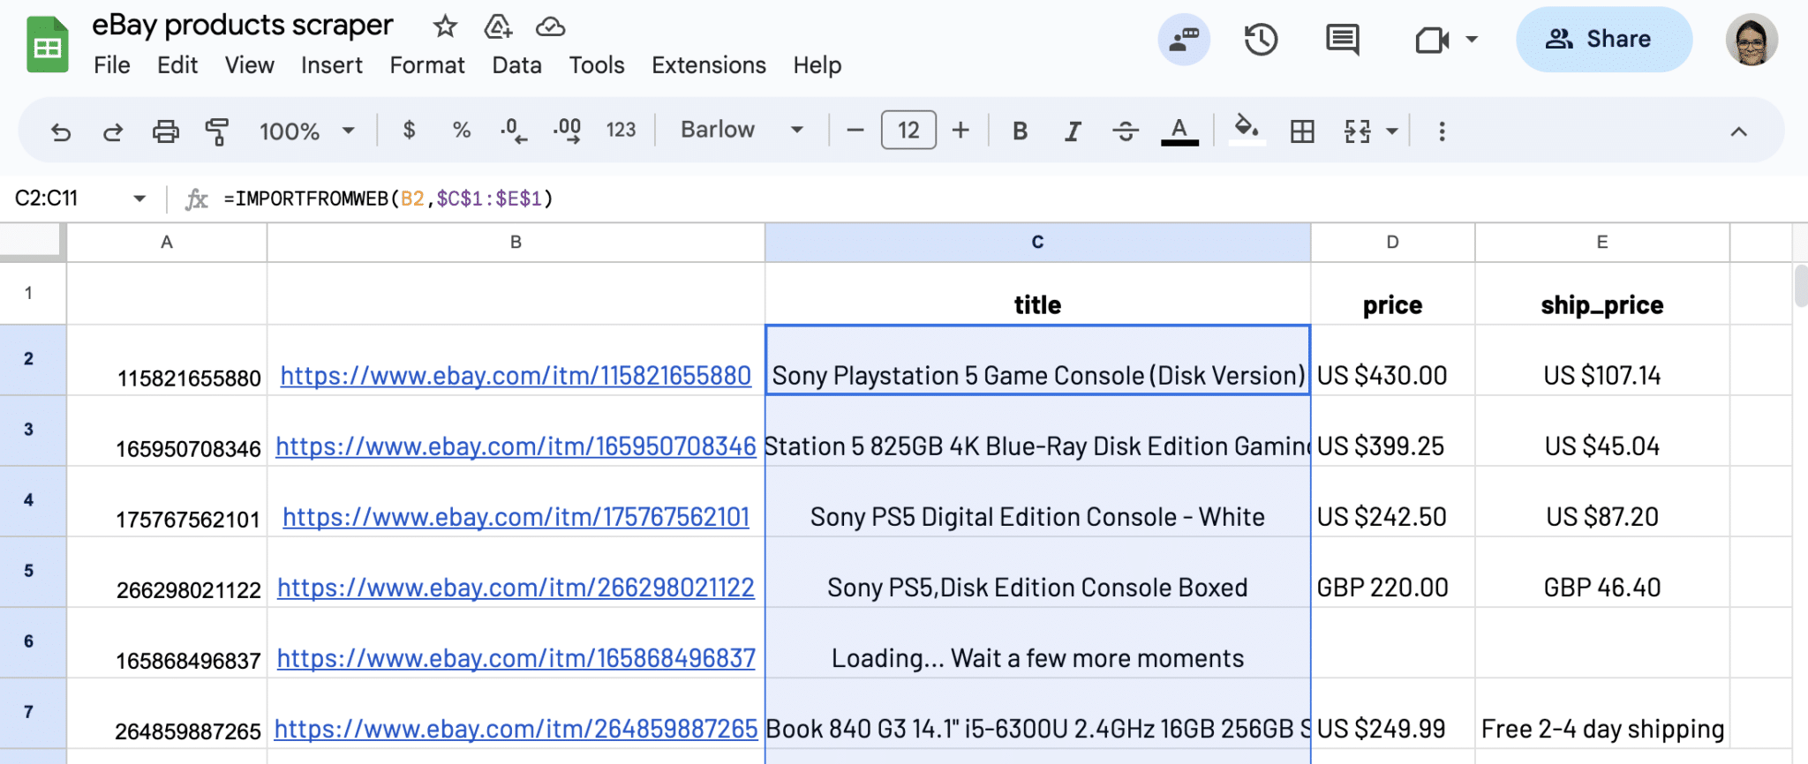Decrease decimal places
Screen dimensions: 1808x764
tap(513, 131)
